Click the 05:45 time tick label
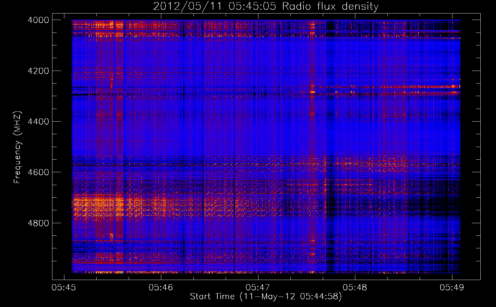This screenshot has height=307, width=496. [64, 287]
